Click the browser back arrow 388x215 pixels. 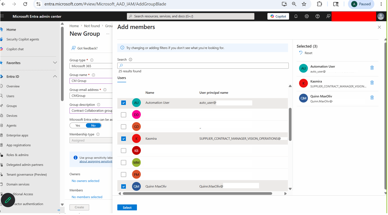3,4
